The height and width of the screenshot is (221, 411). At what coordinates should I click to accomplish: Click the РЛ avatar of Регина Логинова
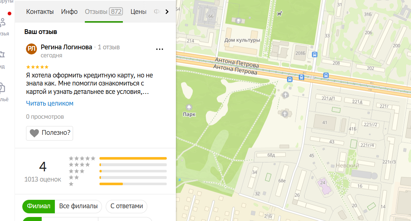[x=31, y=49]
